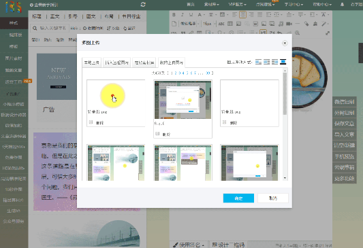Open the font family dropdown
This screenshot has height=248, width=363.
189,24
